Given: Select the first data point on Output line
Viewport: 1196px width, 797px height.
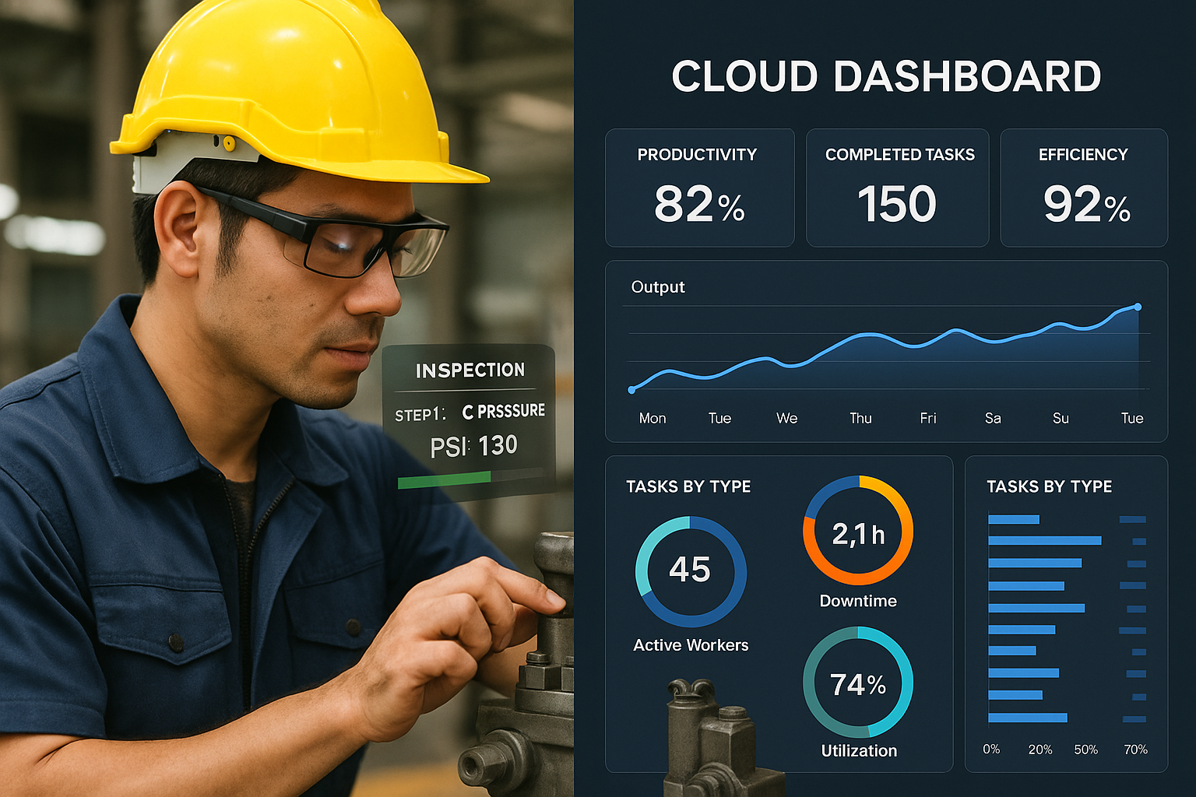Looking at the screenshot, I should (x=631, y=389).
